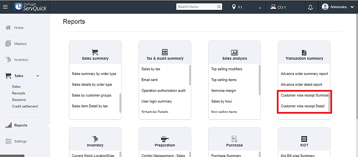Viewport: 358px width, 157px height.
Task: Click the Transaction summary document icon
Action: click(x=304, y=53)
